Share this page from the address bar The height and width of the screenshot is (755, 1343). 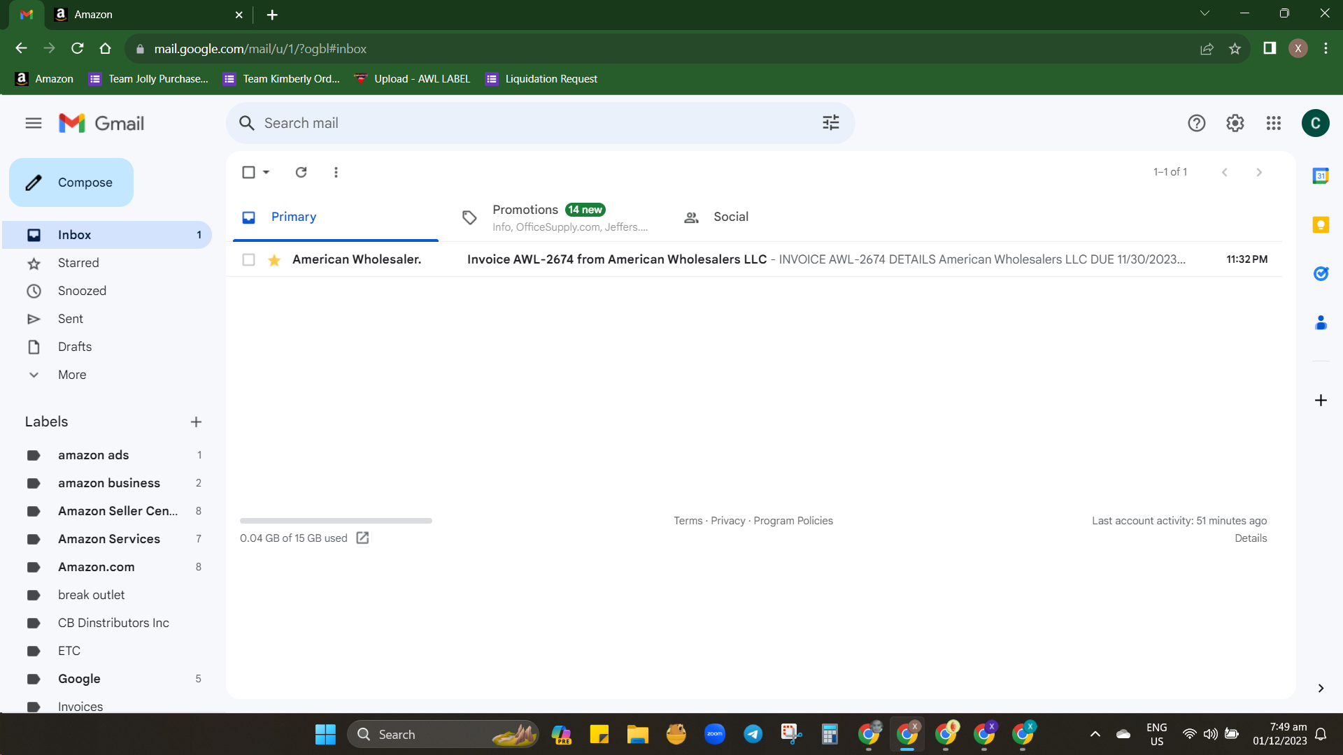[1207, 48]
